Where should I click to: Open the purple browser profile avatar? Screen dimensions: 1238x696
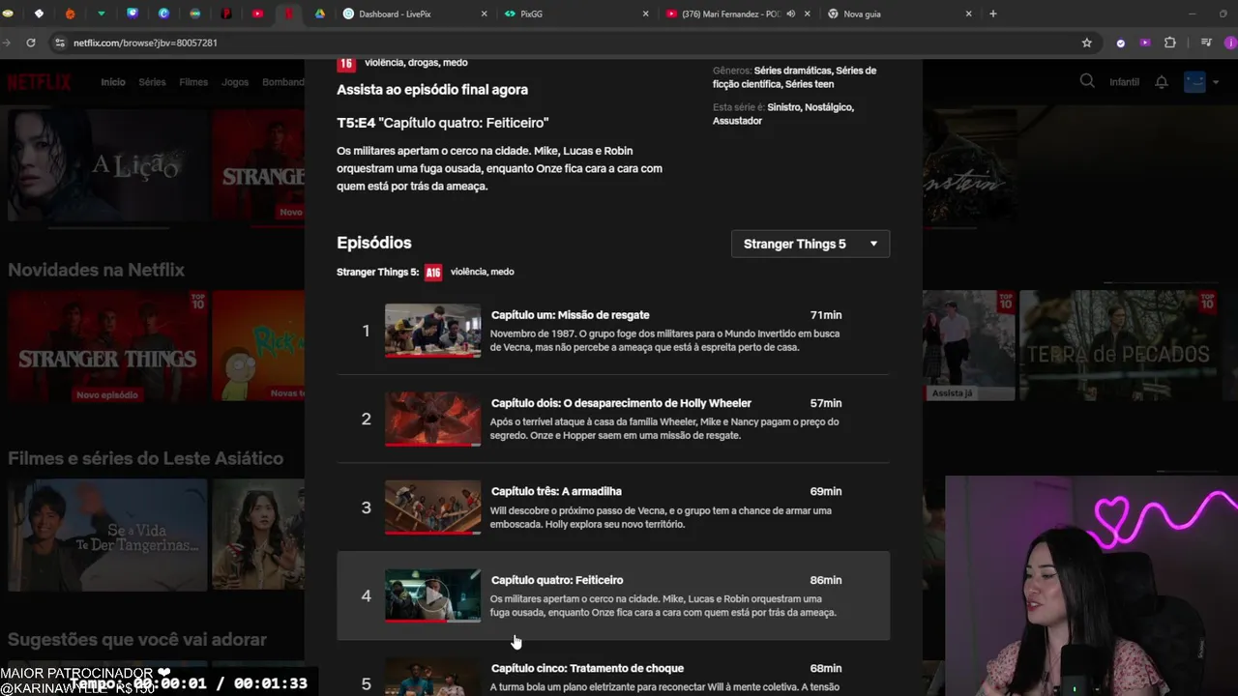click(x=1230, y=43)
